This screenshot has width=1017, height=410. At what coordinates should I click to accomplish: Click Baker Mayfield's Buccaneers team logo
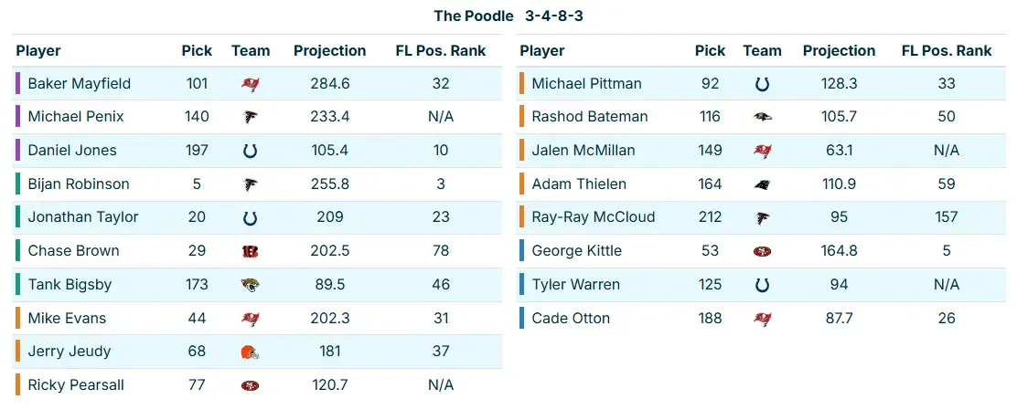click(250, 84)
